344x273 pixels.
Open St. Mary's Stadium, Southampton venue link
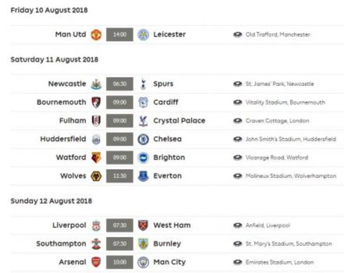tap(289, 243)
